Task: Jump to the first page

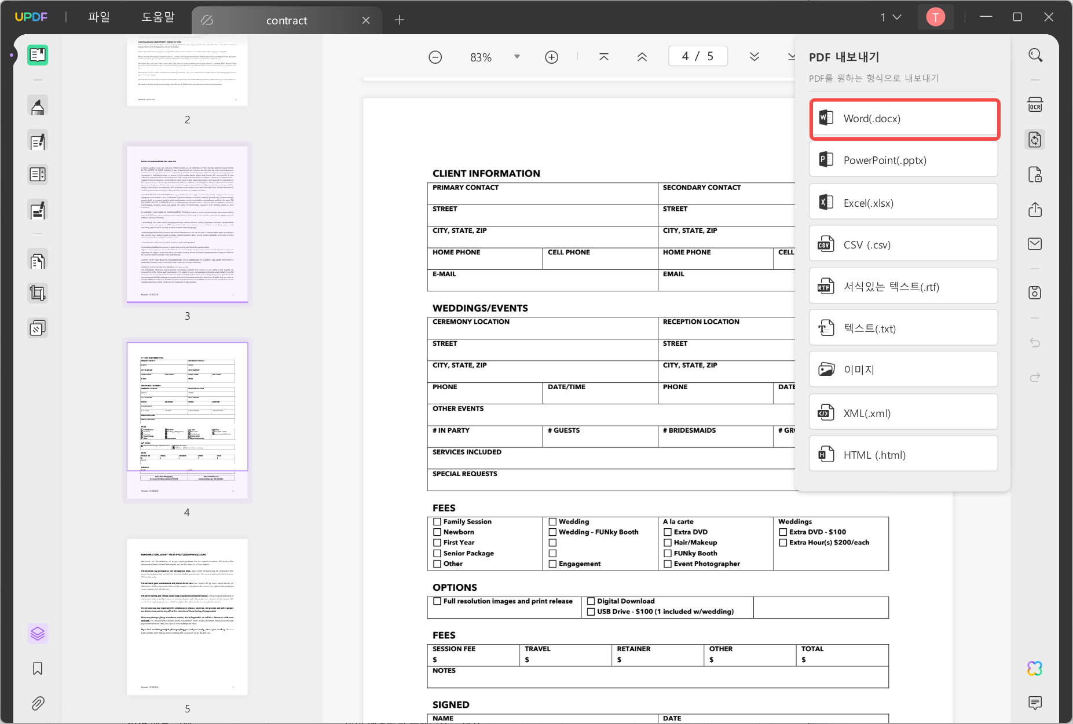Action: 604,57
